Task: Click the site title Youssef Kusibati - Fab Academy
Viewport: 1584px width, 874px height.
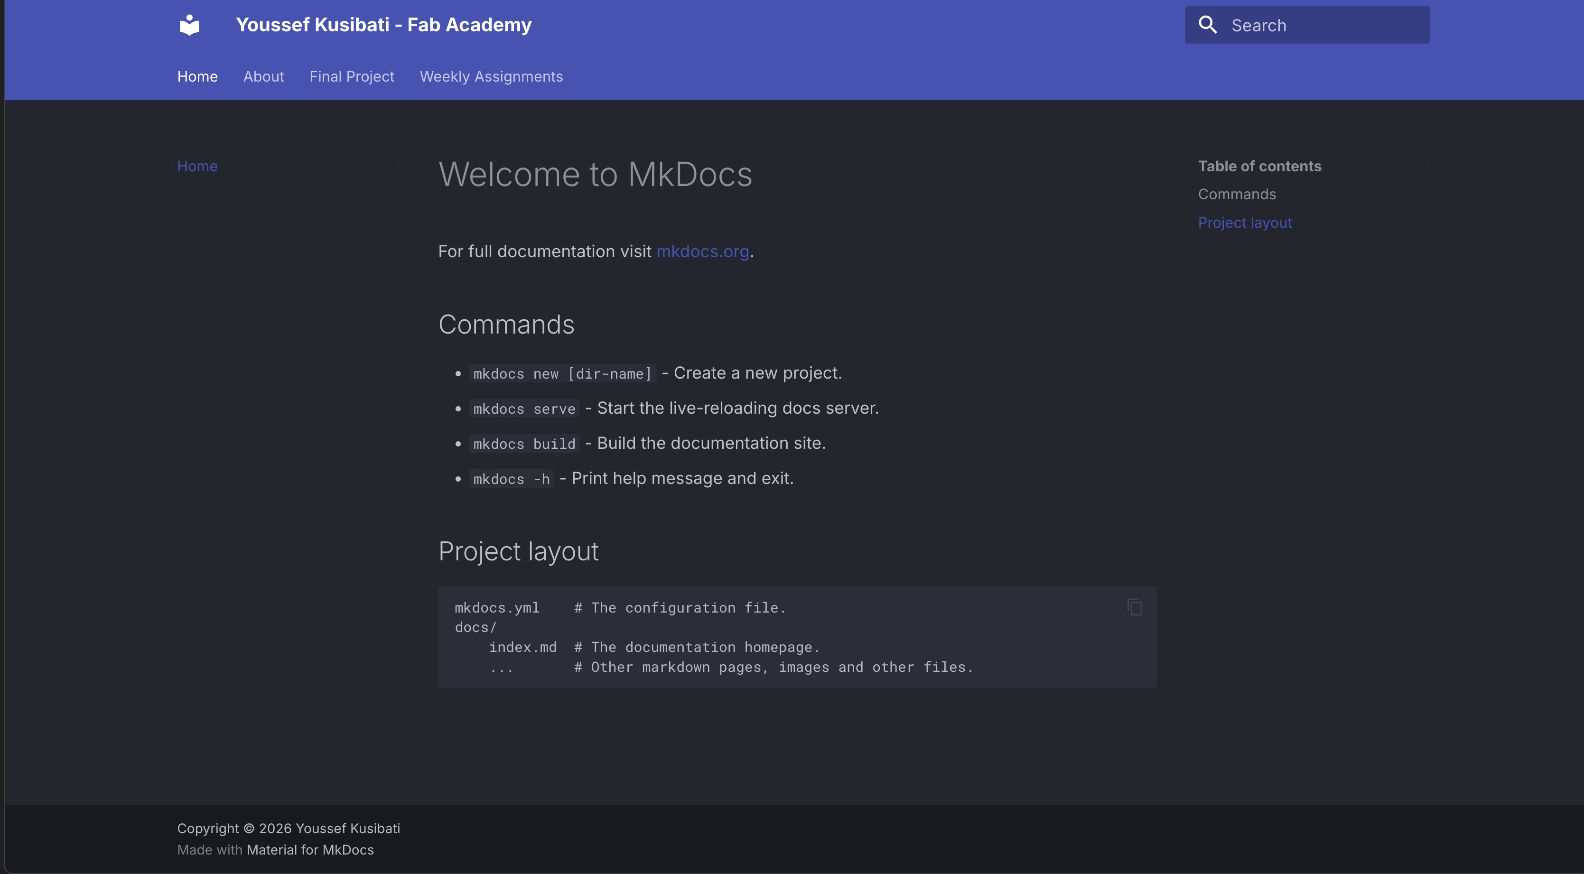Action: [x=383, y=25]
